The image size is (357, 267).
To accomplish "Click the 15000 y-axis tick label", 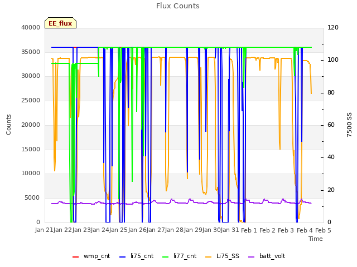I will point(31,149).
